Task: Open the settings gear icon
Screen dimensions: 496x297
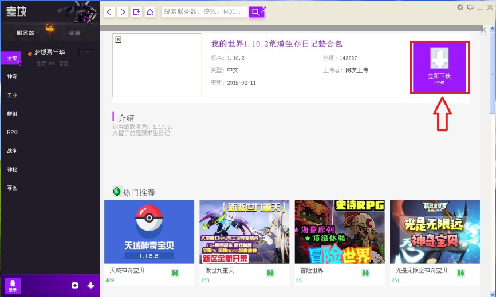Action: coord(460,7)
